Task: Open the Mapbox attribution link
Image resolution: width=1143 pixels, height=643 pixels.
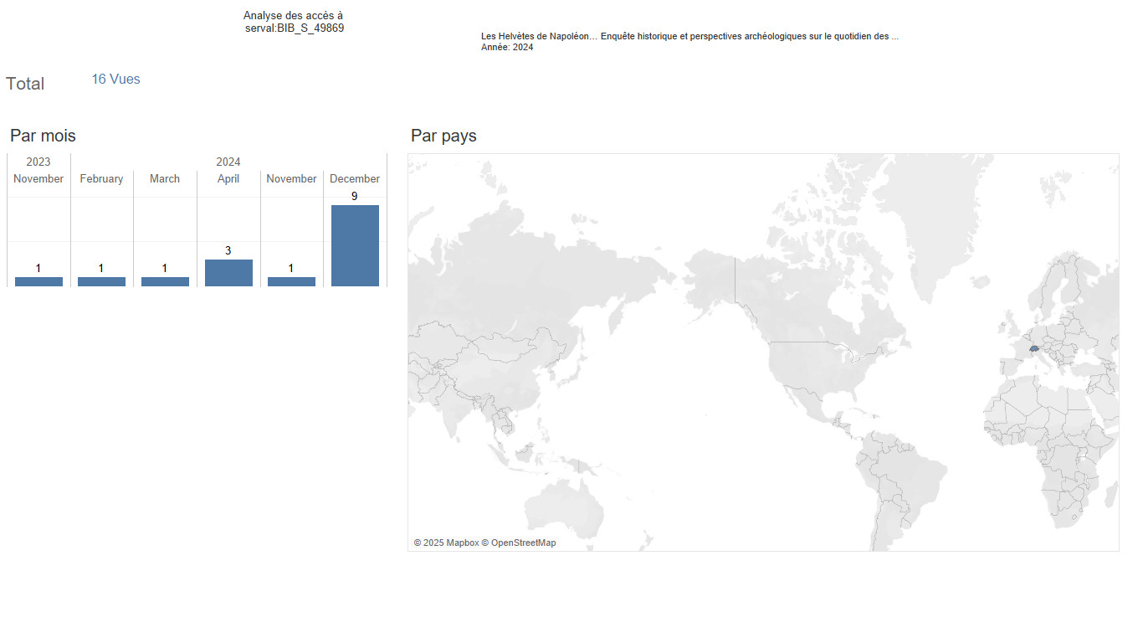Action: 446,543
